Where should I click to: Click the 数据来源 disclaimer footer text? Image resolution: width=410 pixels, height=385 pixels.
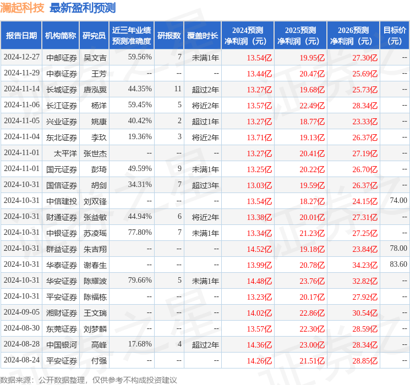click(89, 380)
